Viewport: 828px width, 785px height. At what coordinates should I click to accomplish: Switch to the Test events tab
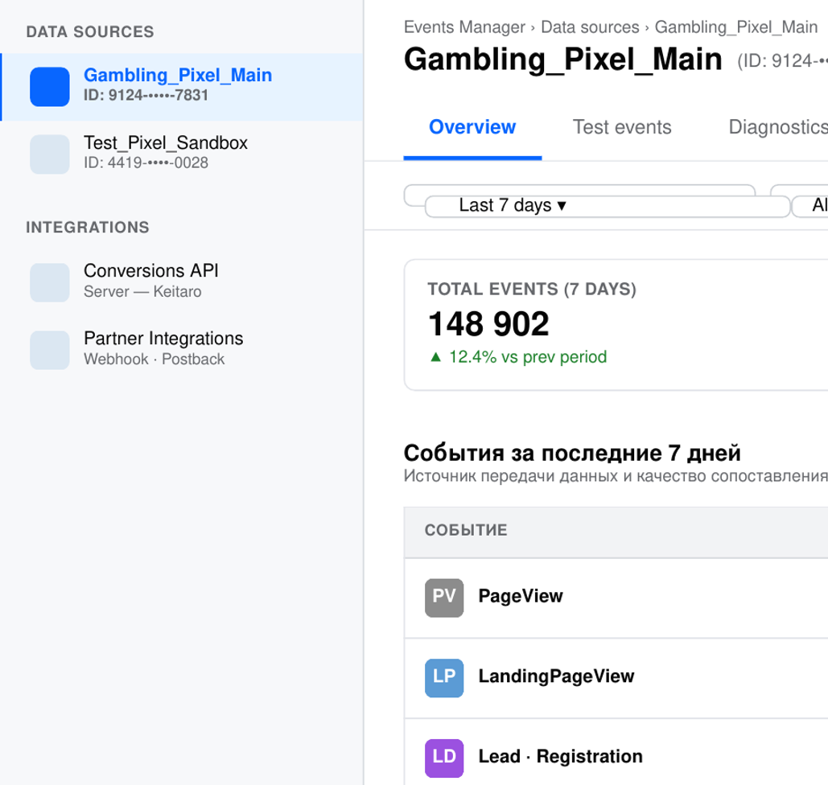[622, 128]
